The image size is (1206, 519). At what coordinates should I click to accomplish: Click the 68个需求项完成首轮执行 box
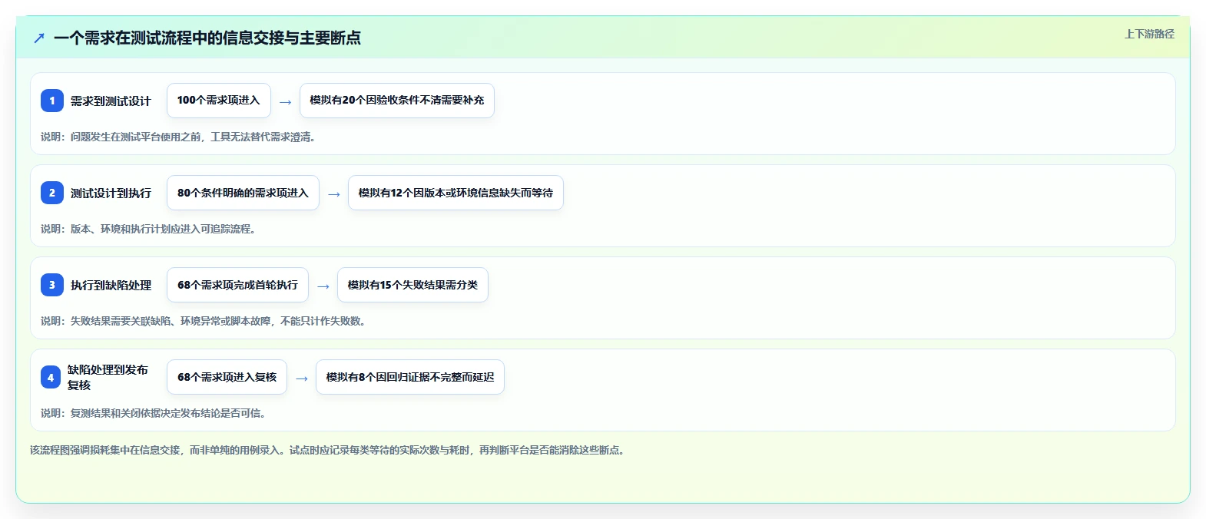coord(237,285)
